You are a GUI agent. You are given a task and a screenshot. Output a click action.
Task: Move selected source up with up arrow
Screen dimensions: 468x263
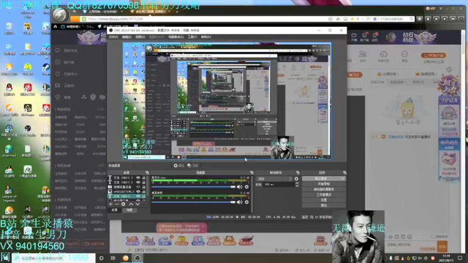click(x=130, y=204)
